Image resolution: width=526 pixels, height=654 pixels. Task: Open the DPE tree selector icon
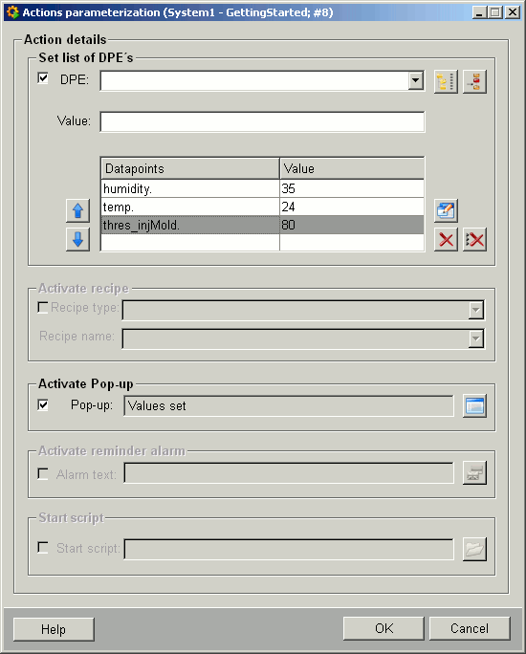coord(446,81)
